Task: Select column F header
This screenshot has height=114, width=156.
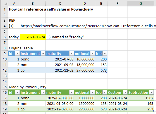Action: [x=117, y=3]
